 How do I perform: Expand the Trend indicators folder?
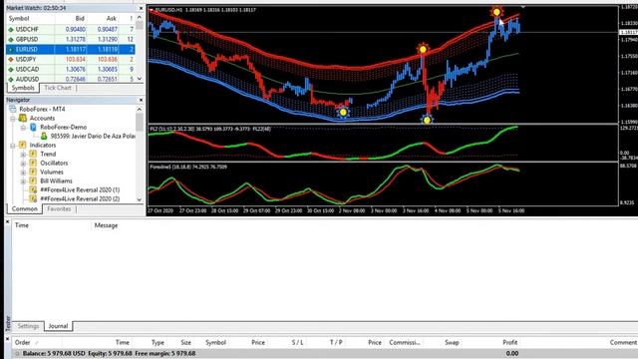click(23, 155)
